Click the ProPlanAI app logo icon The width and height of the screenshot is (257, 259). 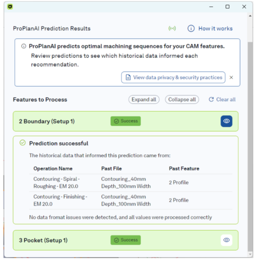(x=10, y=6)
